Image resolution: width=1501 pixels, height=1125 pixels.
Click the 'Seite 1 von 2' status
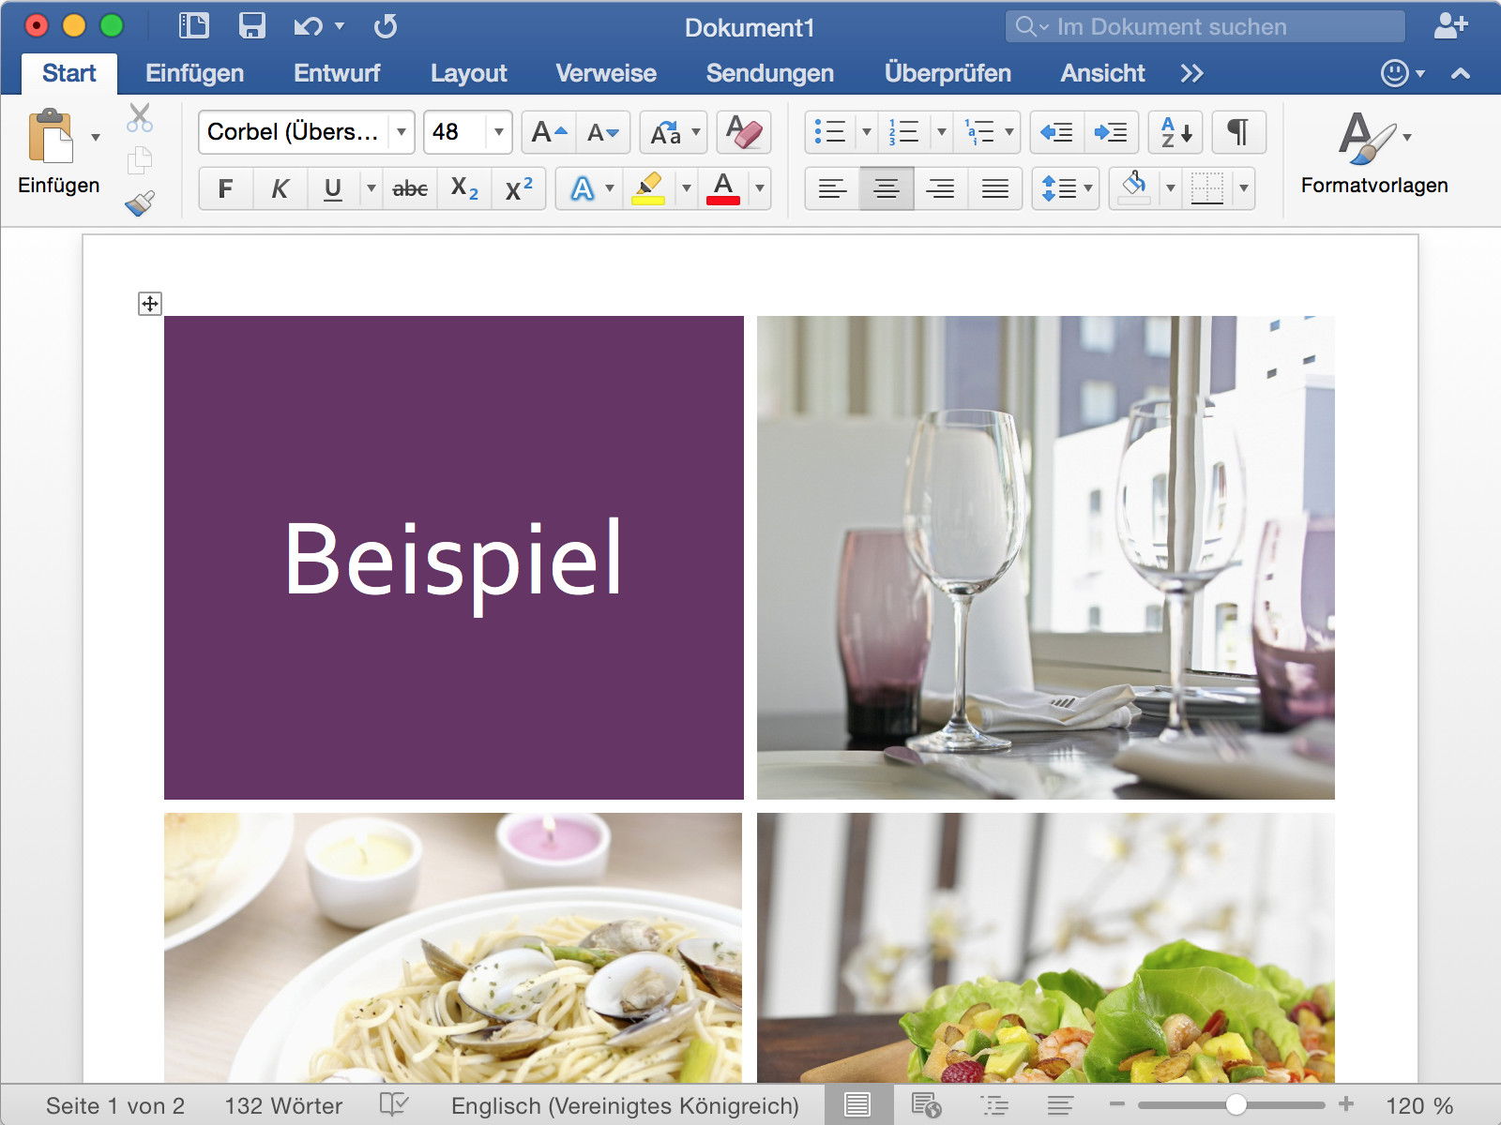115,1105
